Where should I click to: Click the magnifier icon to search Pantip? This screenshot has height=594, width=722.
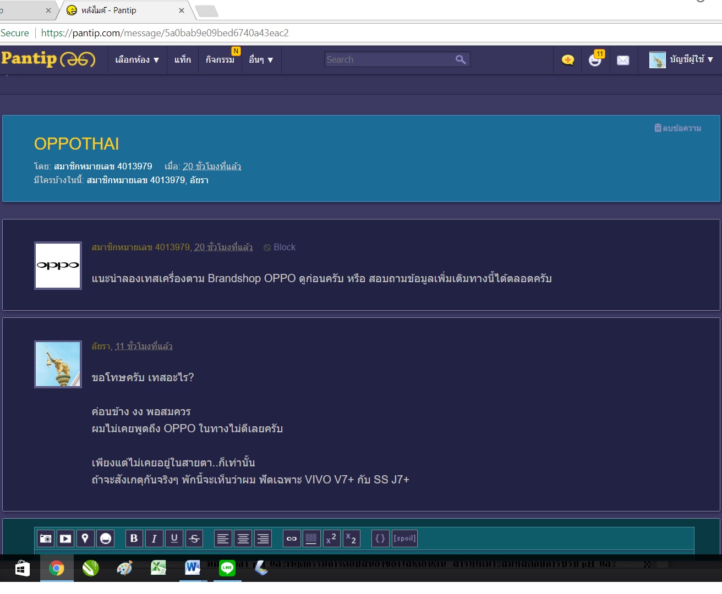pos(461,59)
